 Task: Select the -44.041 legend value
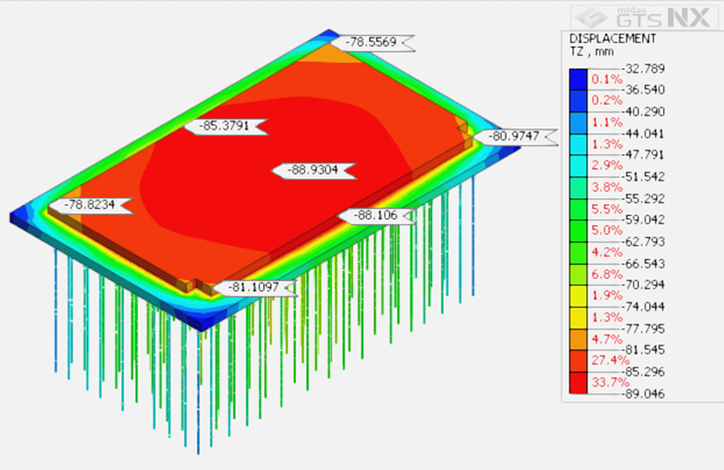point(643,134)
